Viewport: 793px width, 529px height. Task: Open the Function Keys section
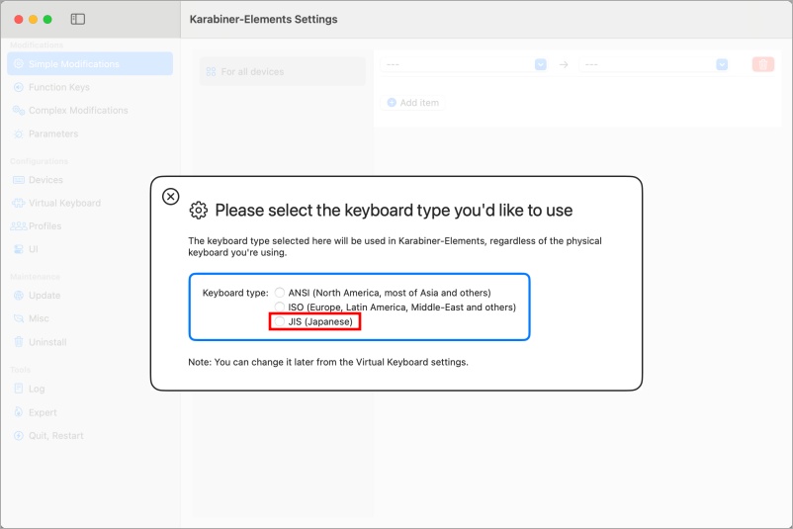(x=58, y=87)
